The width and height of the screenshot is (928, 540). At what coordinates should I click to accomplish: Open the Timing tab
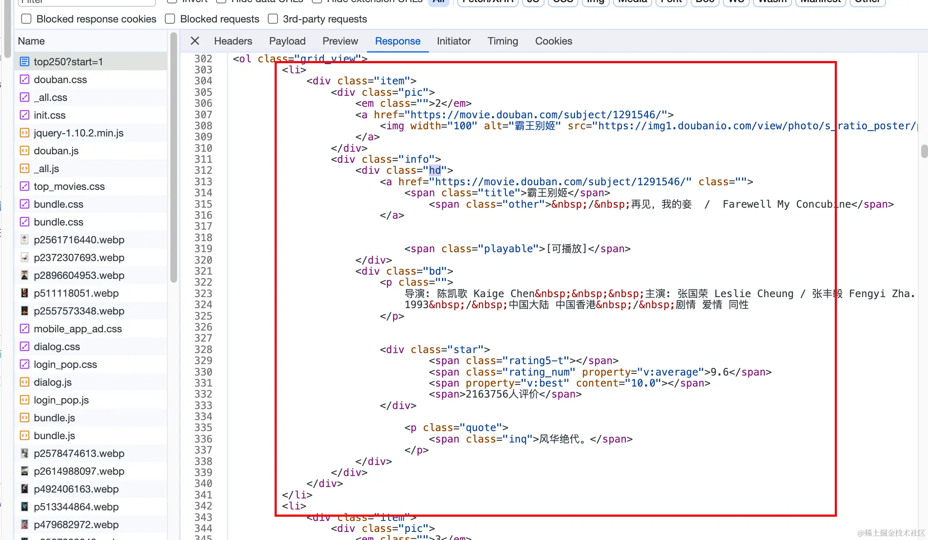click(x=503, y=41)
